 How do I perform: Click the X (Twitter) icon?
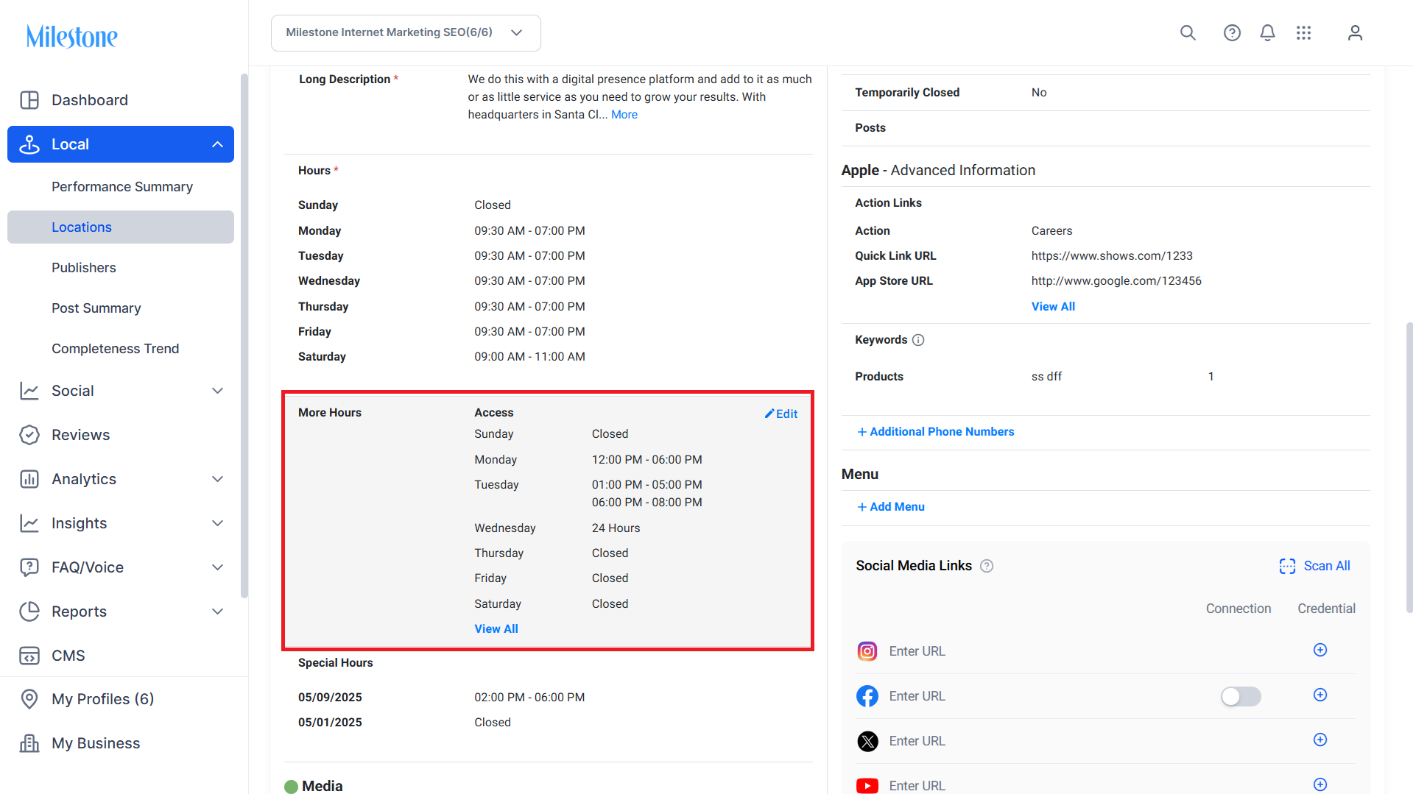tap(867, 741)
